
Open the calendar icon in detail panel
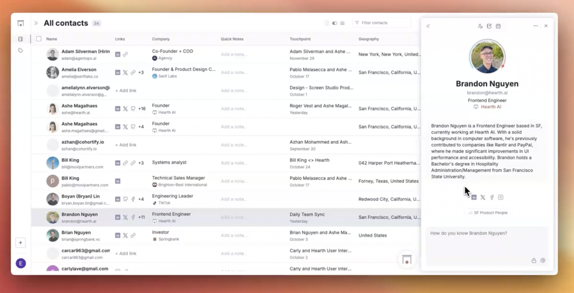[498, 26]
